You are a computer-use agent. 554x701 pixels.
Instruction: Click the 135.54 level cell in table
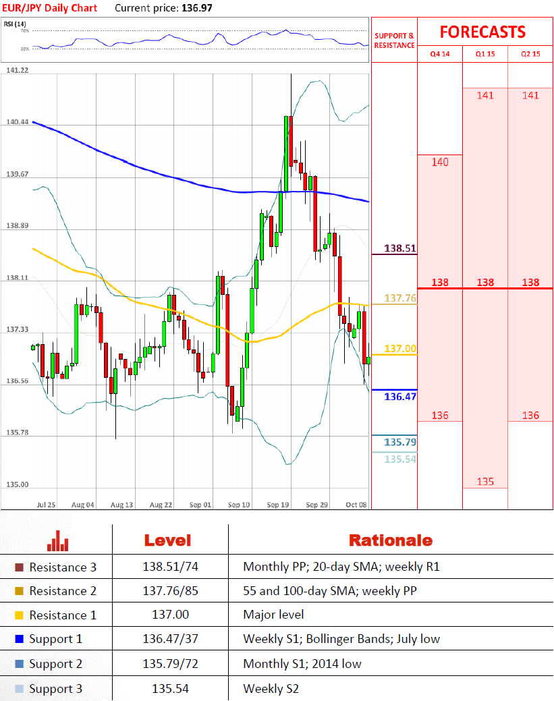[170, 688]
